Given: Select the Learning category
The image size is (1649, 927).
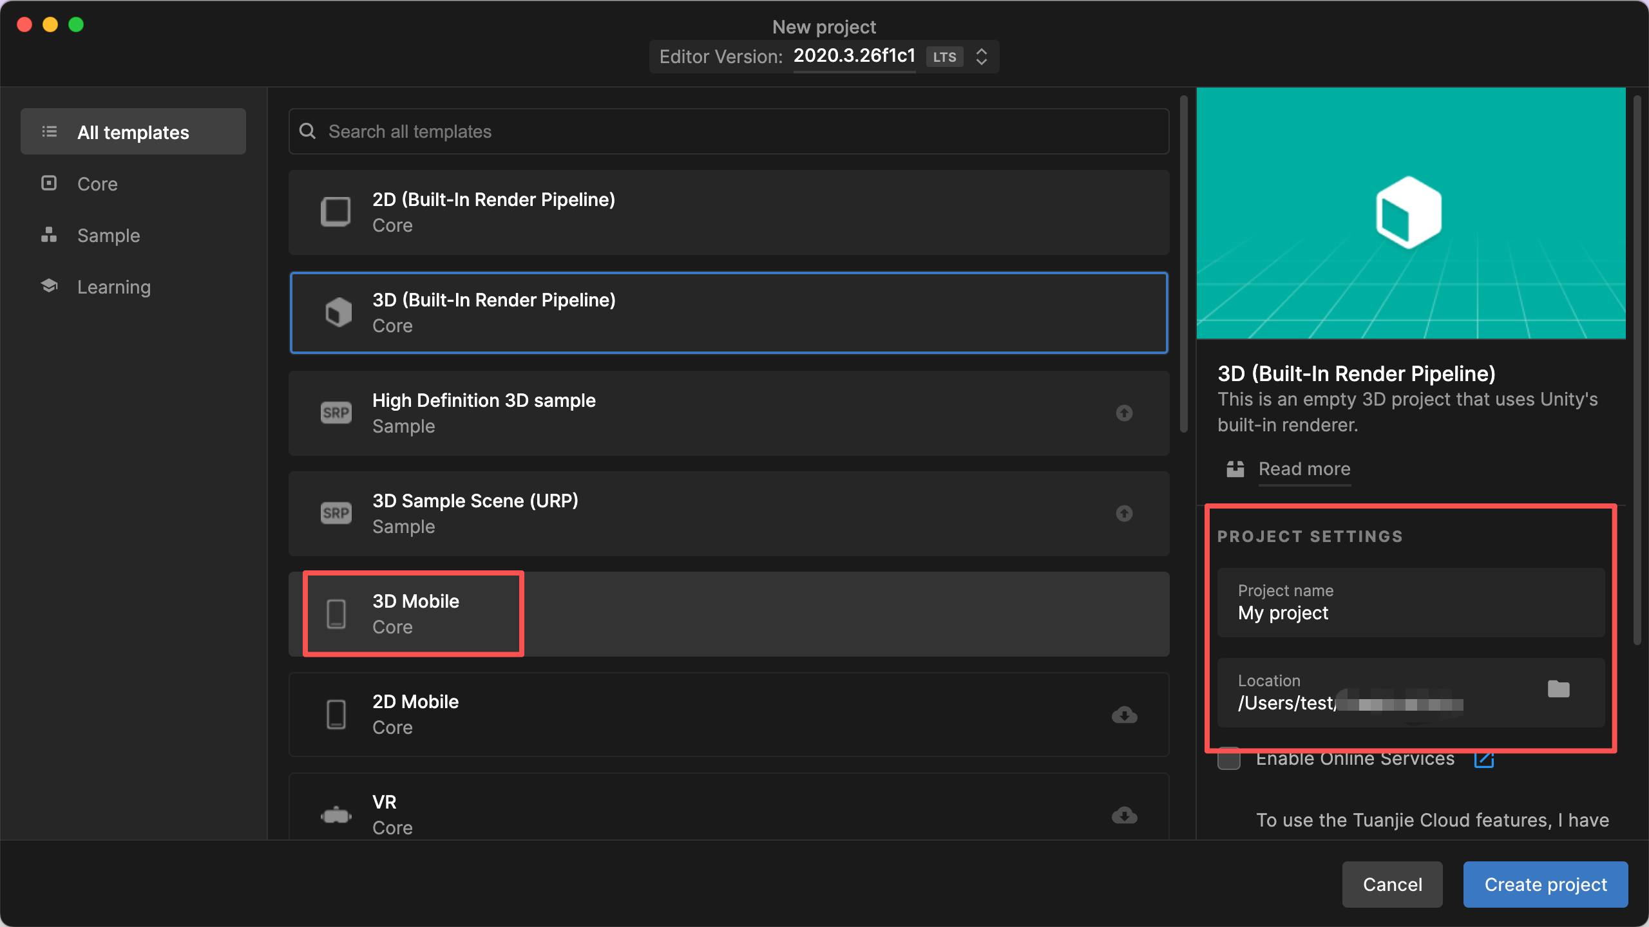Looking at the screenshot, I should click(133, 286).
